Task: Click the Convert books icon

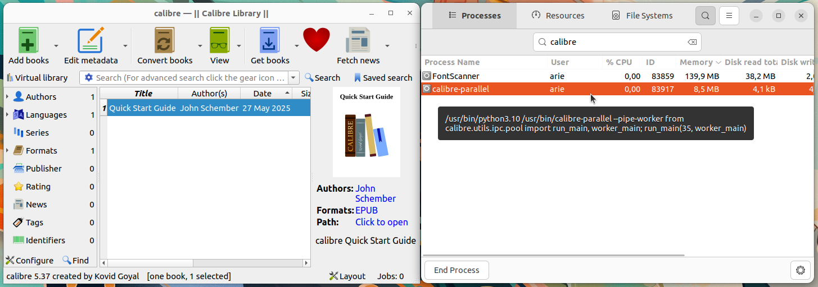Action: [165, 40]
